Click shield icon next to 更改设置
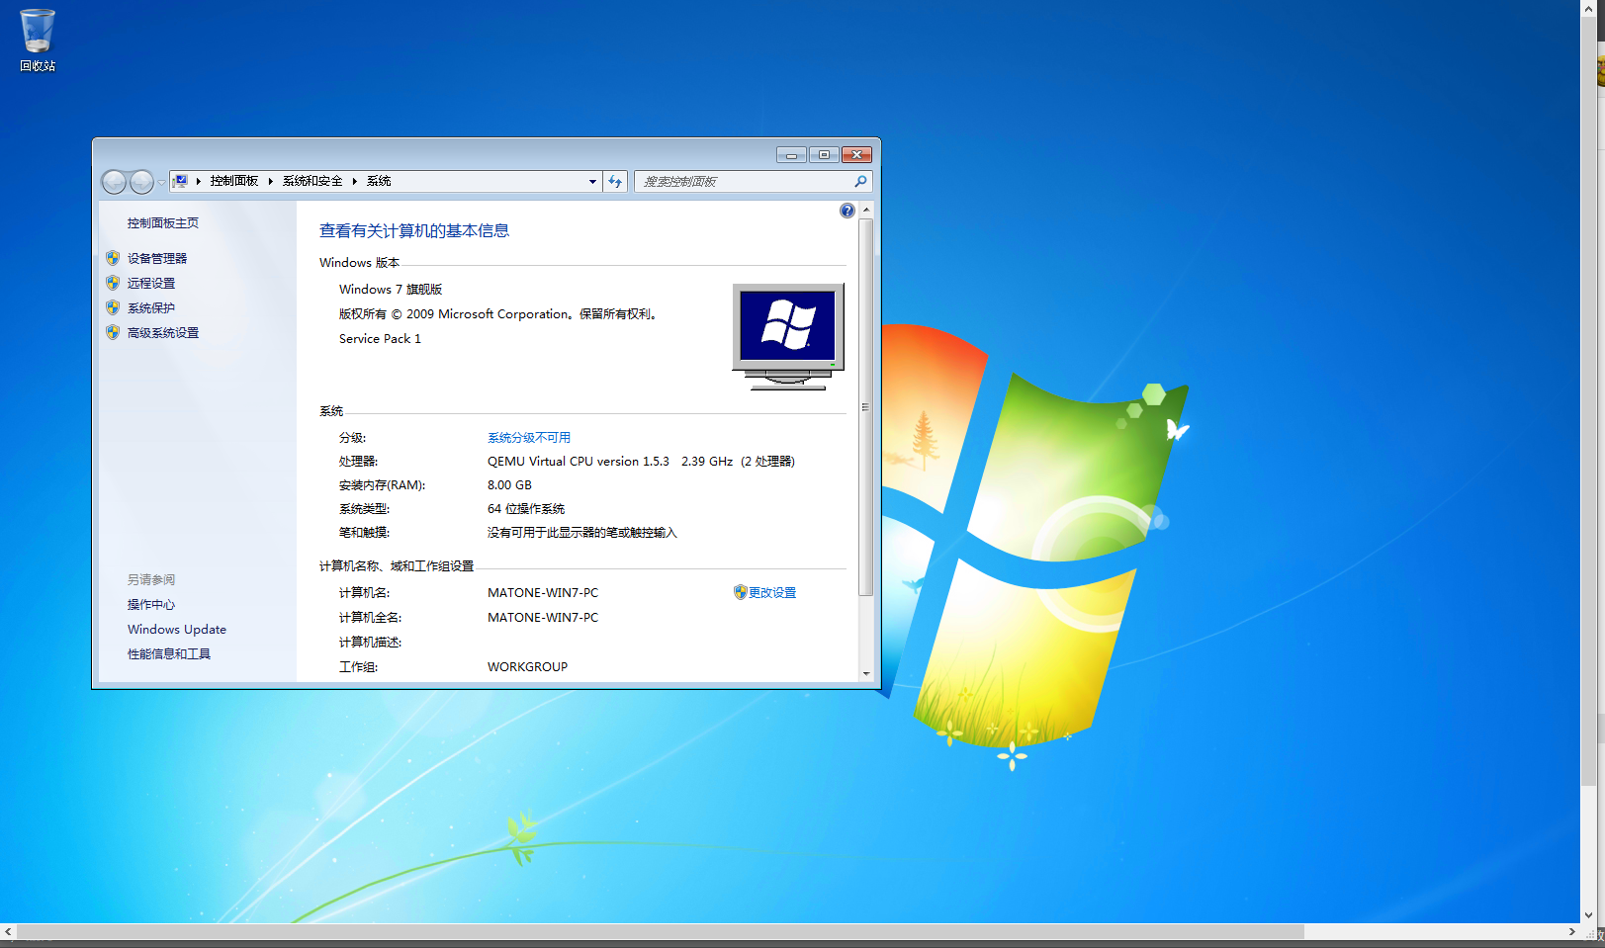The width and height of the screenshot is (1605, 948). pyautogui.click(x=740, y=592)
